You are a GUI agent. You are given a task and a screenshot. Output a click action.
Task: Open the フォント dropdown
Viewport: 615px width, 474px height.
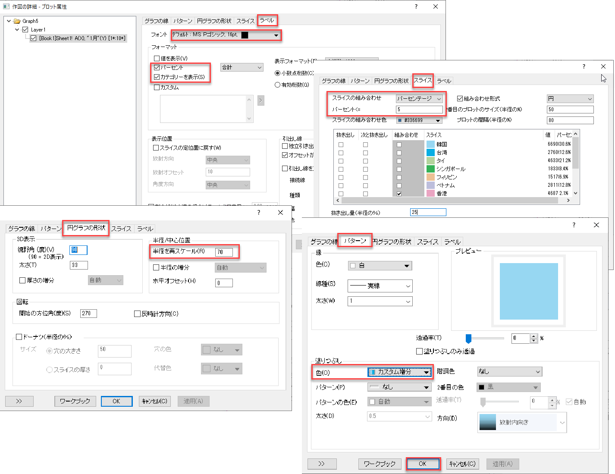(276, 35)
